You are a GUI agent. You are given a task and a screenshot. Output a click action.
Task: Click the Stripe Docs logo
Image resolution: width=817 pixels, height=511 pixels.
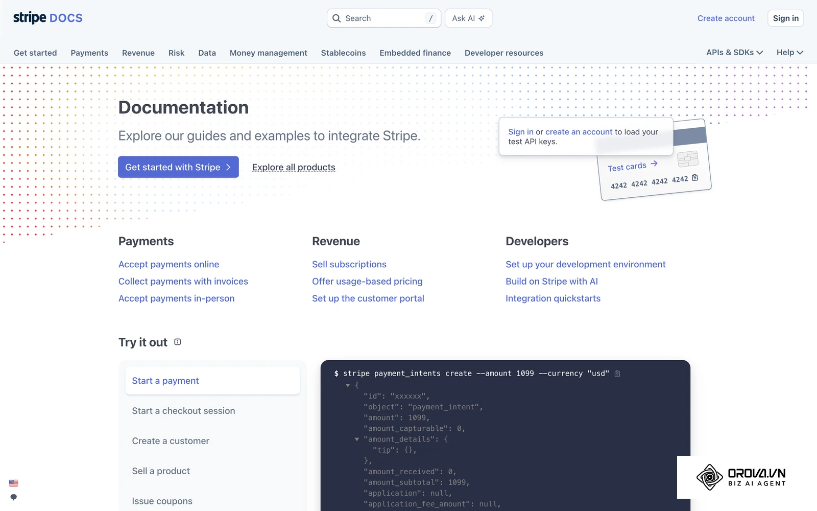click(48, 18)
